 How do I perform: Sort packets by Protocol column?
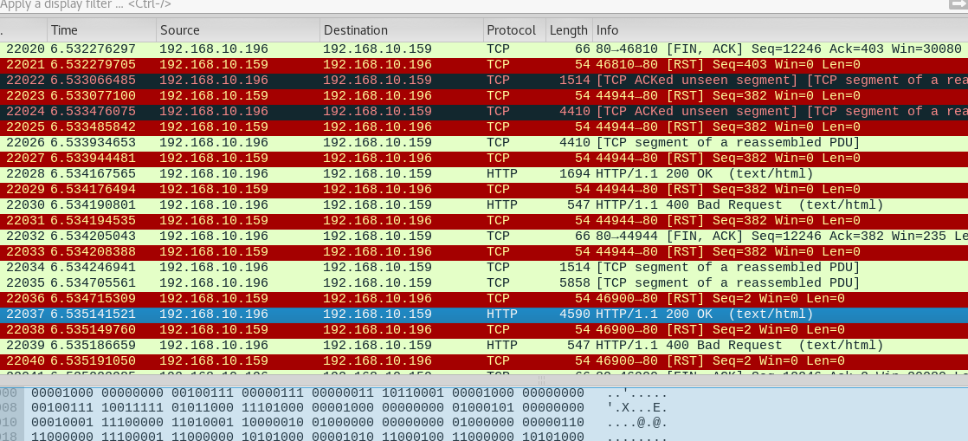[x=513, y=30]
